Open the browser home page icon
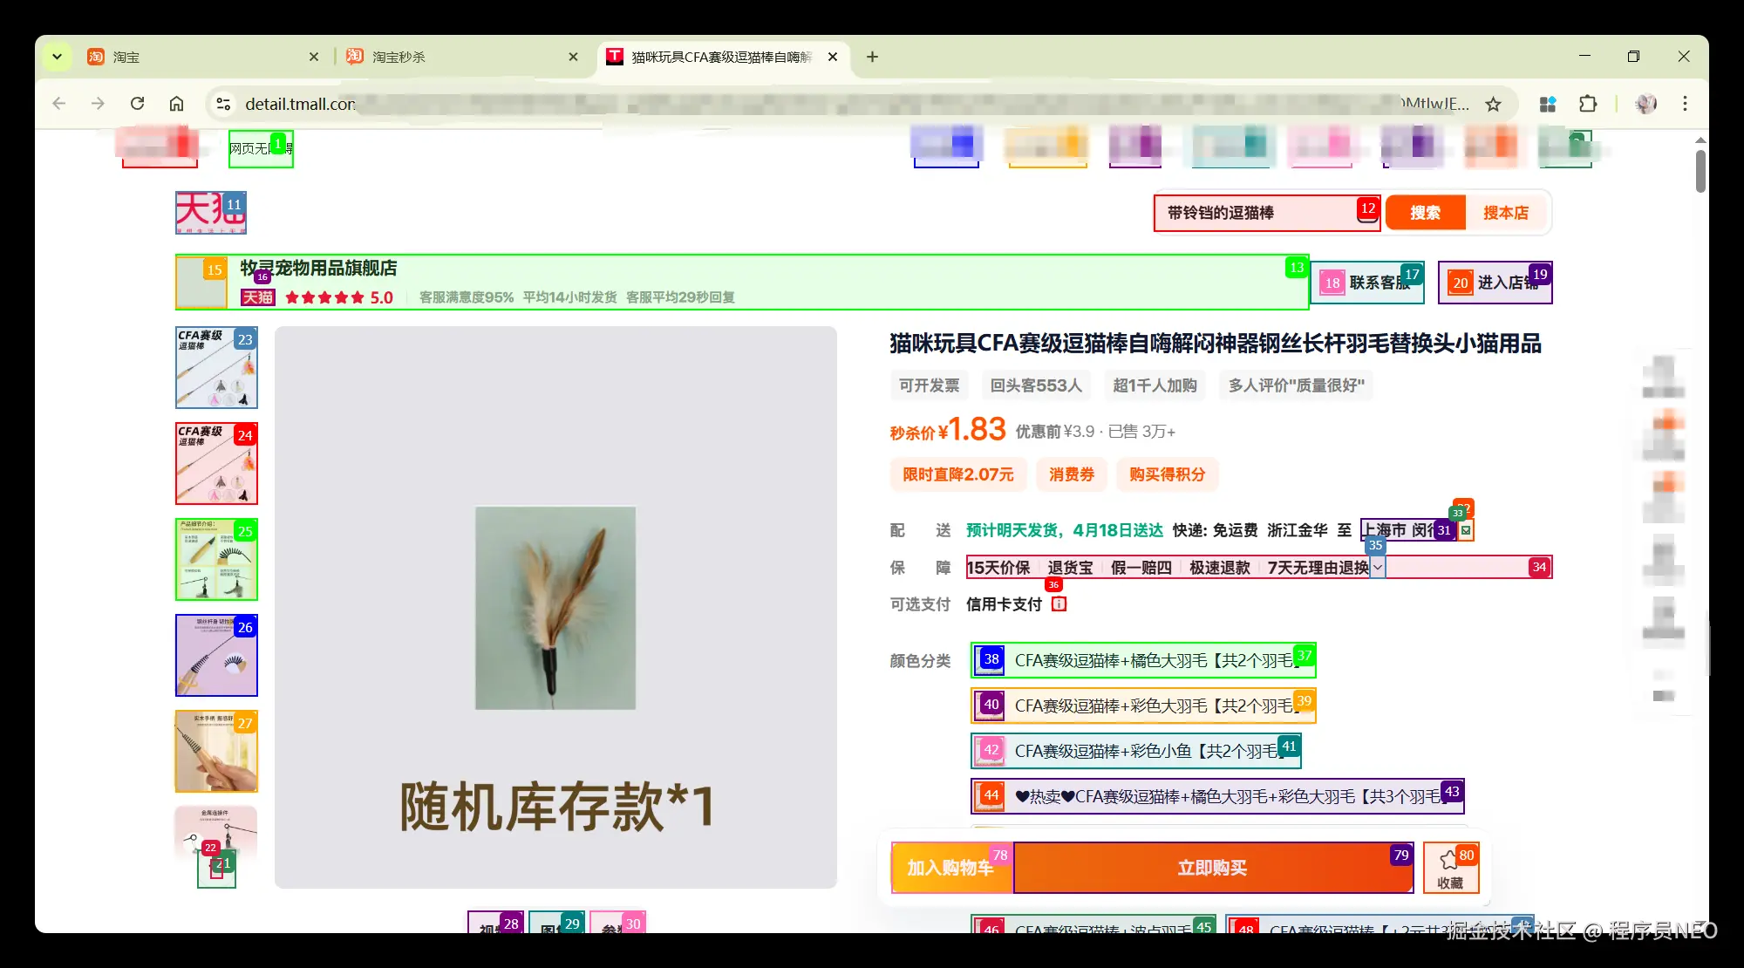 click(x=176, y=104)
